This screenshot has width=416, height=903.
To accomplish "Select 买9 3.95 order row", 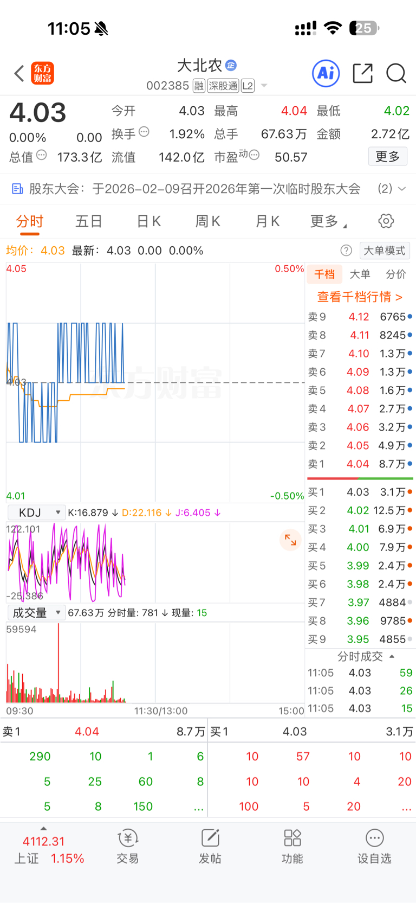I will (x=360, y=639).
